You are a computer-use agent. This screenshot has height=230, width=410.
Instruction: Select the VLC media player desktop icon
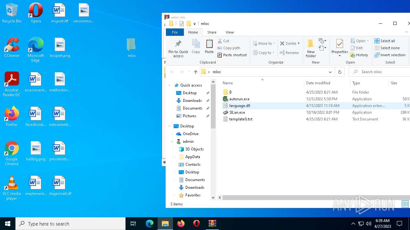(x=12, y=188)
